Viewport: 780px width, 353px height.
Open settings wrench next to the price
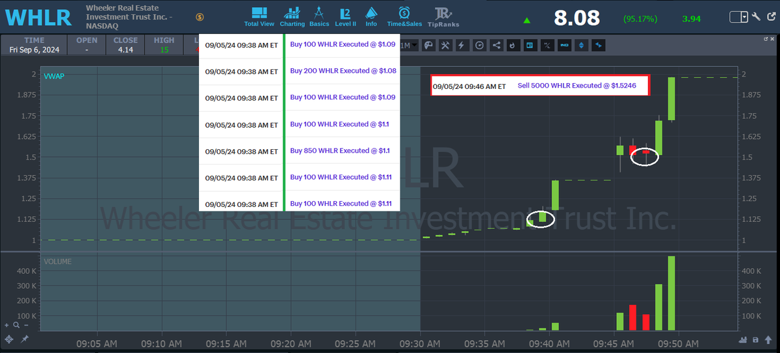coord(756,17)
